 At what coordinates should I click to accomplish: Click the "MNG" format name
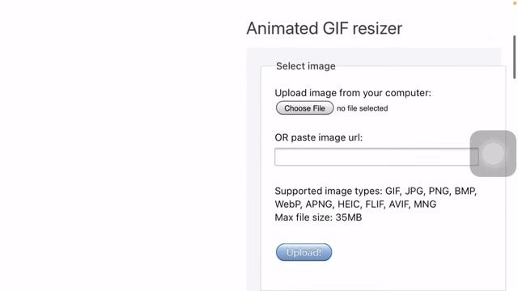tap(425, 205)
